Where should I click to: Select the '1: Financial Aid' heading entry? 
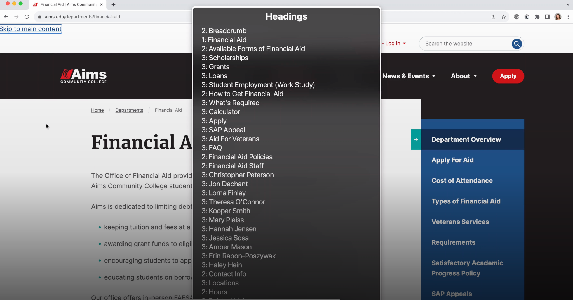click(x=224, y=40)
